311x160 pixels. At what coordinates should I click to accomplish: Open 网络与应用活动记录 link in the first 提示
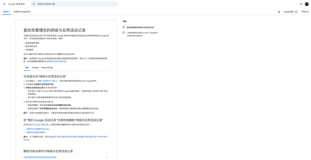[58, 62]
